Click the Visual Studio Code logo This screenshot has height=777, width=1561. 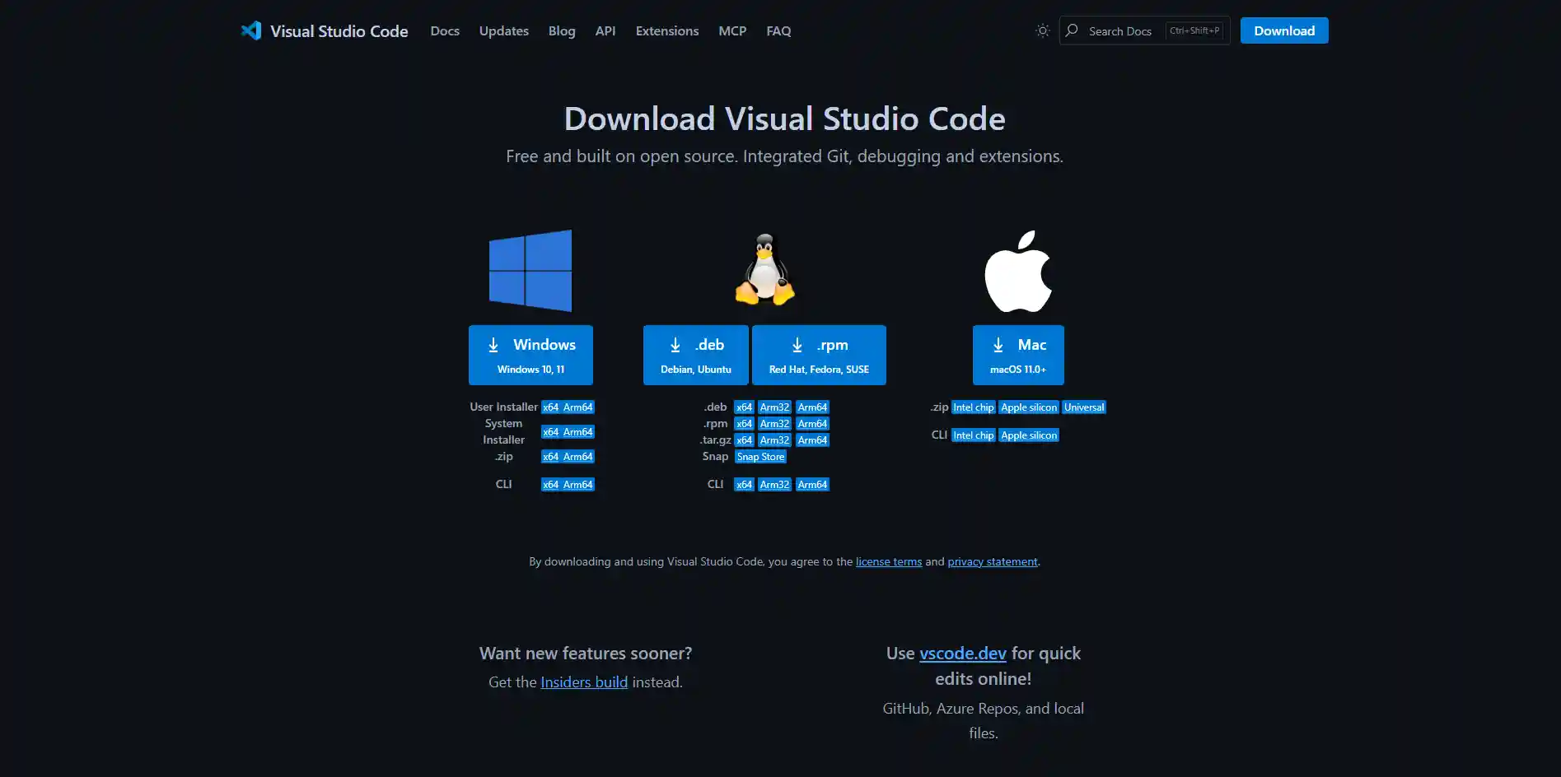[251, 30]
